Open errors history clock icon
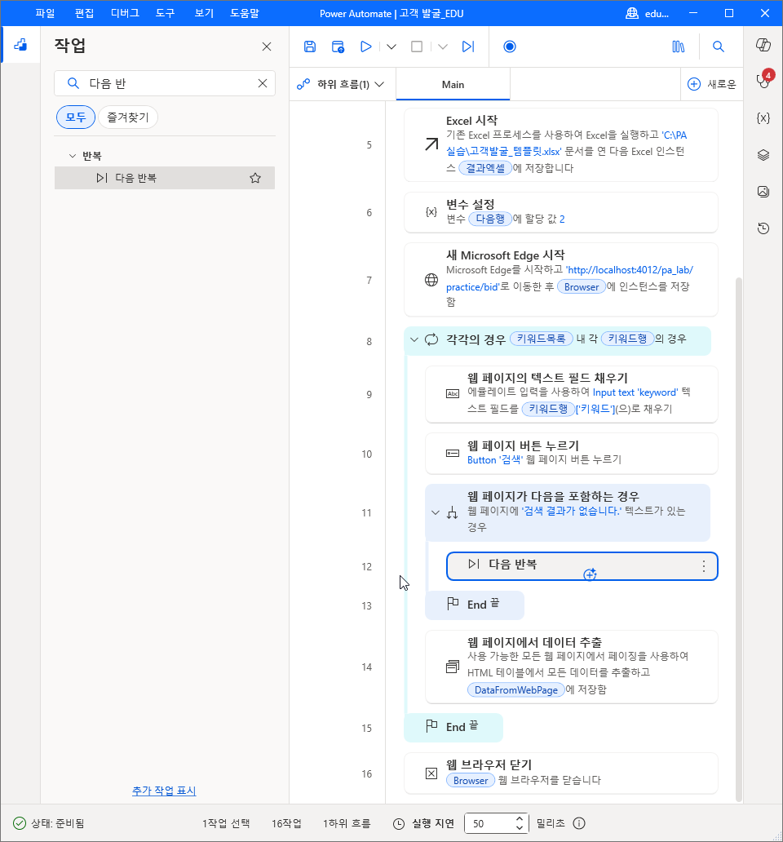Image resolution: width=783 pixels, height=842 pixels. point(763,228)
